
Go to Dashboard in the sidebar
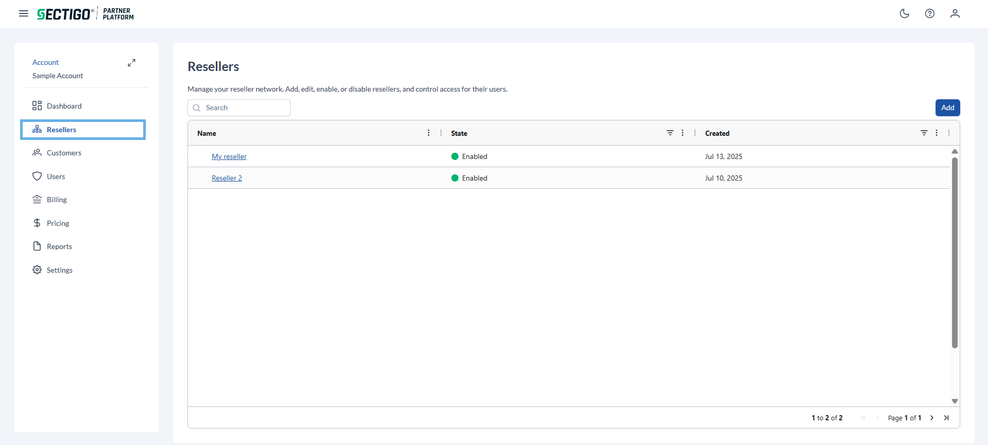tap(64, 106)
